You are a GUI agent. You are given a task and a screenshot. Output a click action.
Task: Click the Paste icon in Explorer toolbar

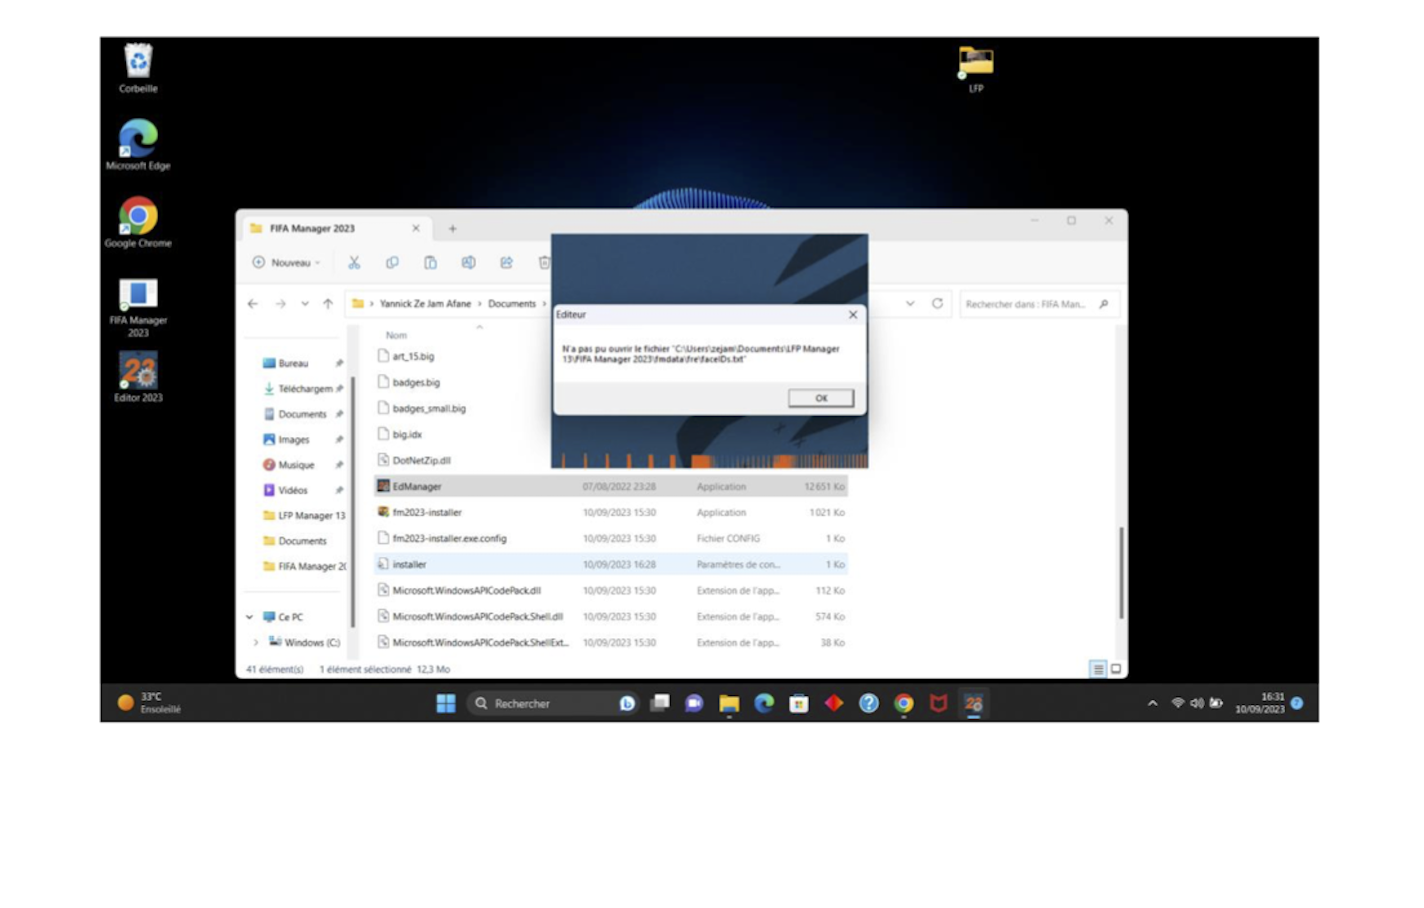(x=430, y=262)
